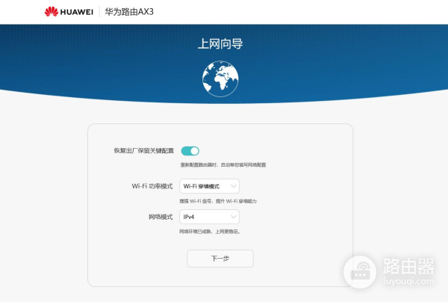The image size is (448, 302).
Task: Click the 恢复出厂保留关键配置 label
Action: [143, 151]
